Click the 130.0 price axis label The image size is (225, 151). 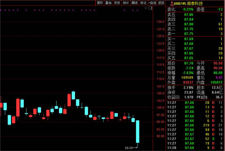(160, 22)
